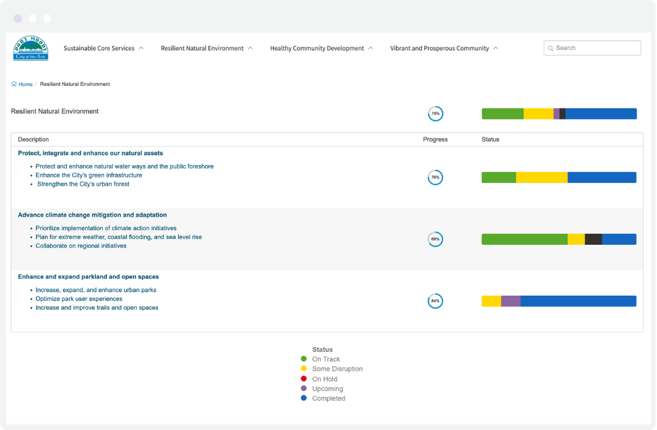This screenshot has height=430, width=657.
Task: Click the search input field
Action: pyautogui.click(x=592, y=47)
